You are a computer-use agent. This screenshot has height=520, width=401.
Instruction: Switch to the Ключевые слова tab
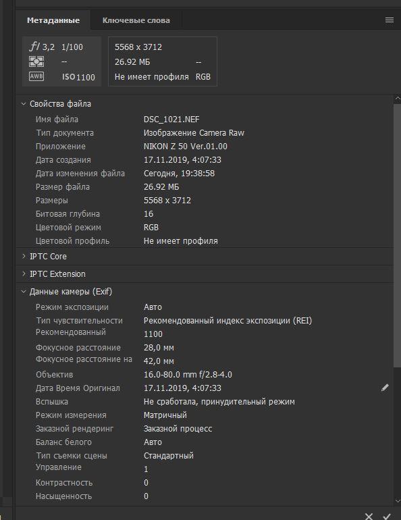pyautogui.click(x=136, y=20)
